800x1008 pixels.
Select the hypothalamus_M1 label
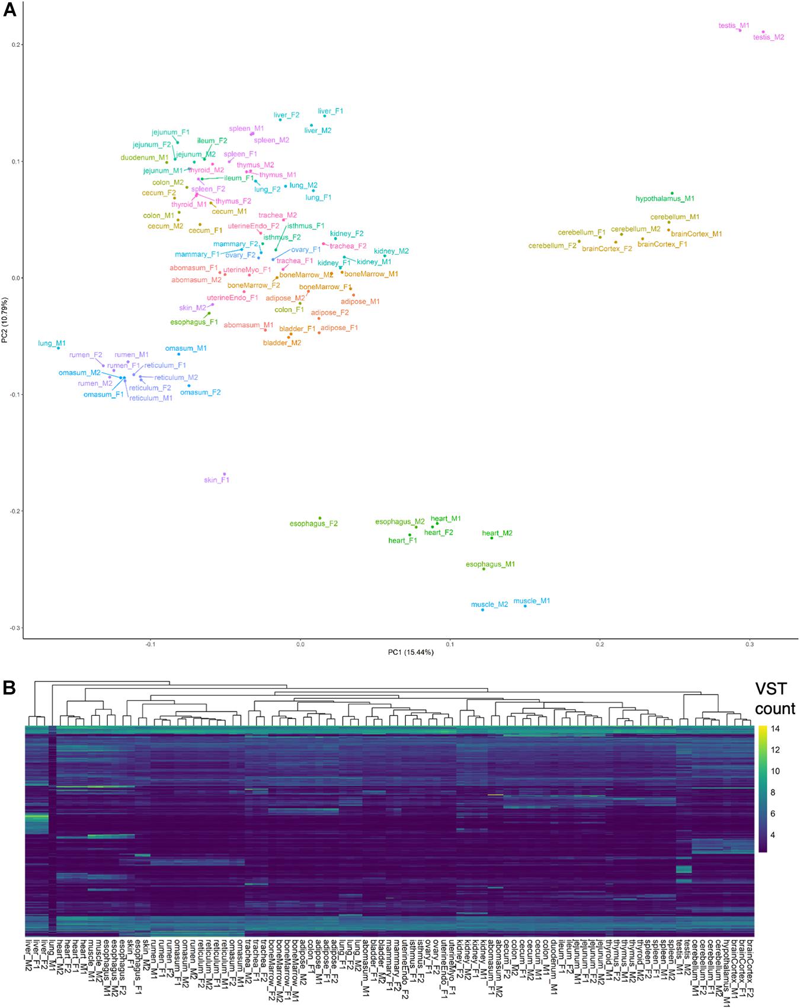(x=665, y=199)
